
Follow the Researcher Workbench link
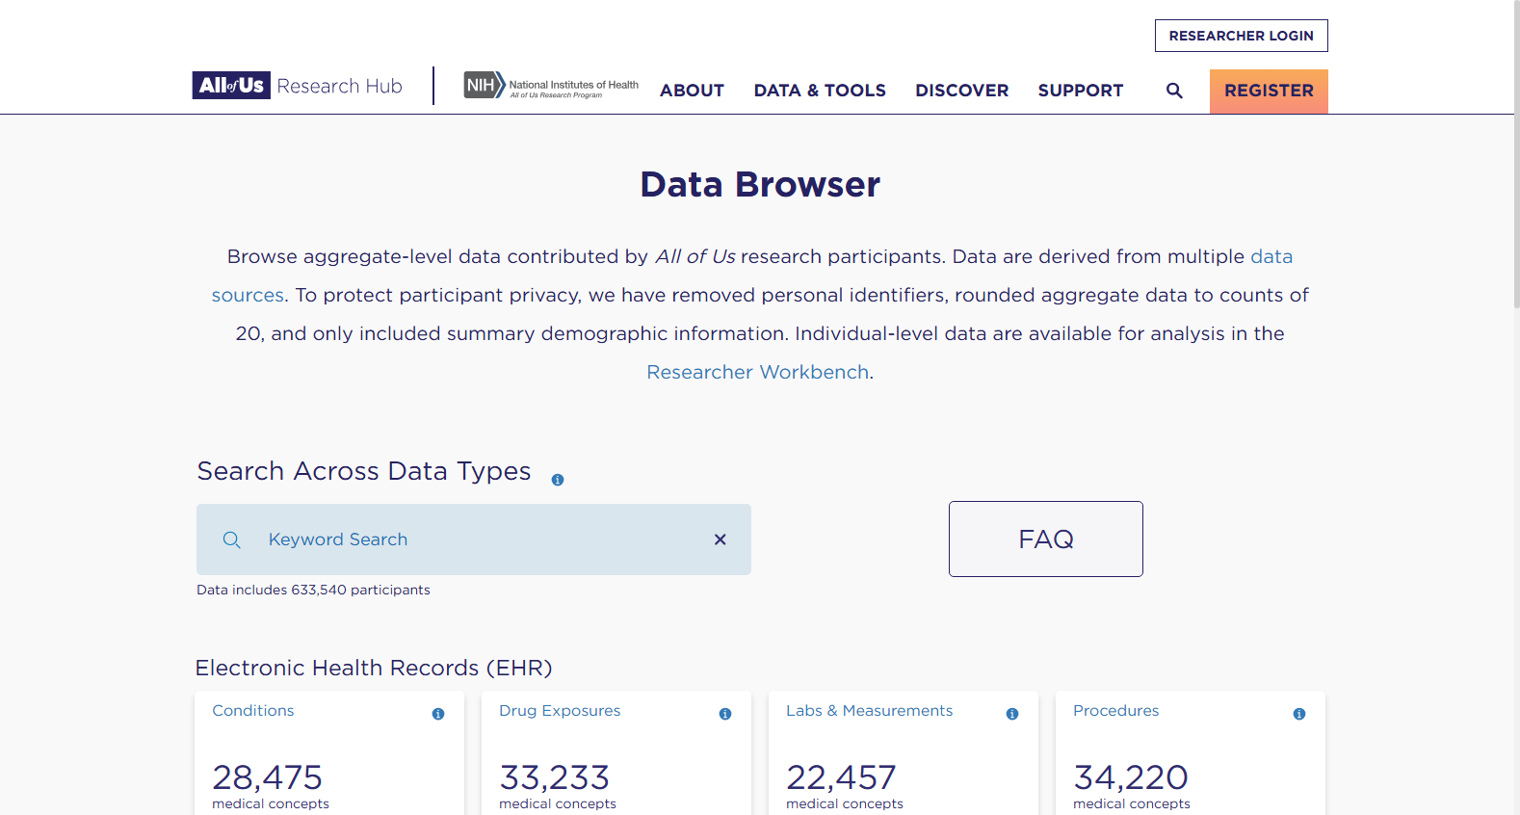[x=758, y=372]
